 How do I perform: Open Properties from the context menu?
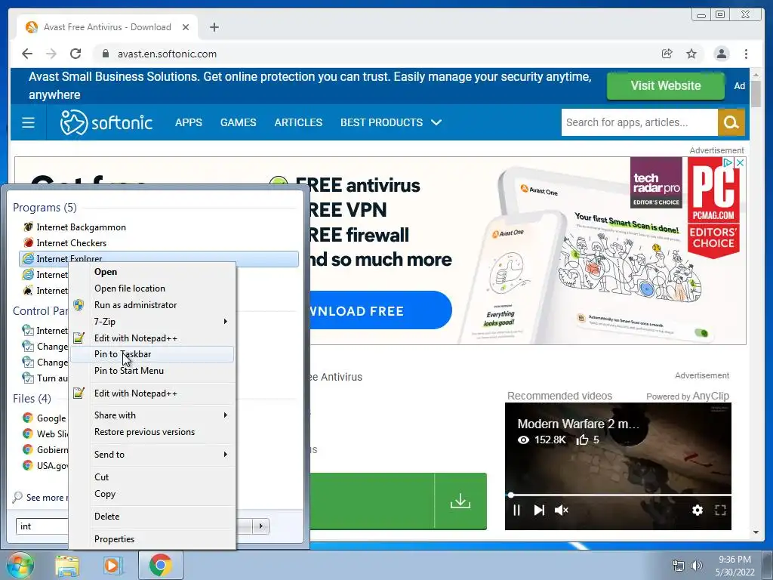pyautogui.click(x=152, y=539)
